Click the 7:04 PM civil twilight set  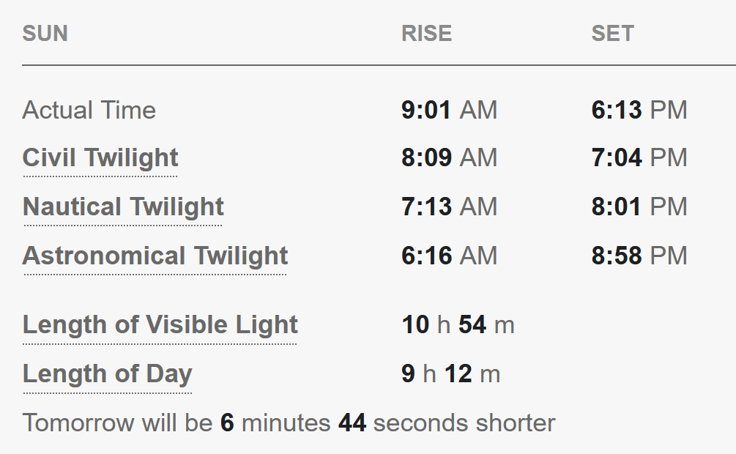click(639, 157)
